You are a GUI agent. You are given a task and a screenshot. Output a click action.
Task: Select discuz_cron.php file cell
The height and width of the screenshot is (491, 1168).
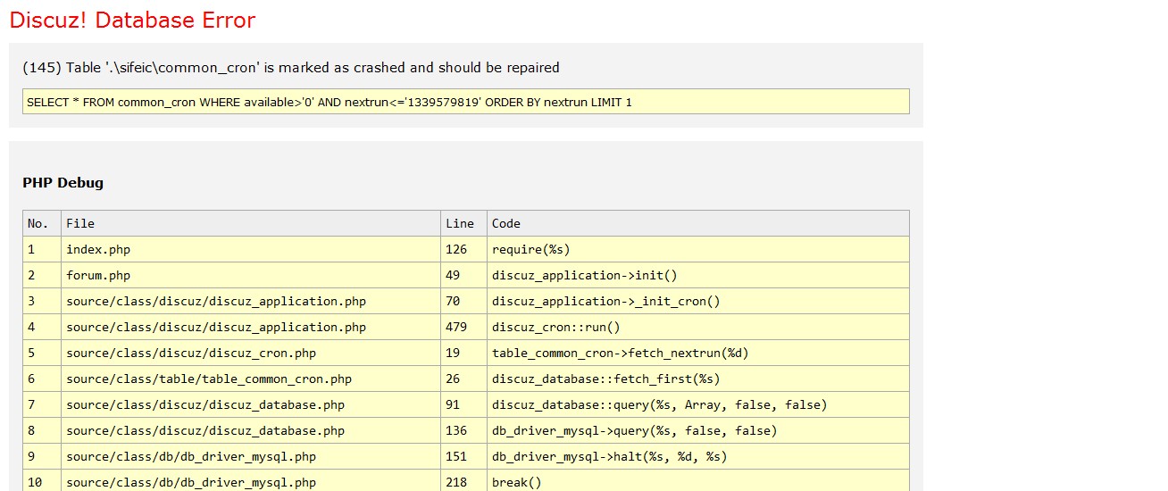[251, 353]
